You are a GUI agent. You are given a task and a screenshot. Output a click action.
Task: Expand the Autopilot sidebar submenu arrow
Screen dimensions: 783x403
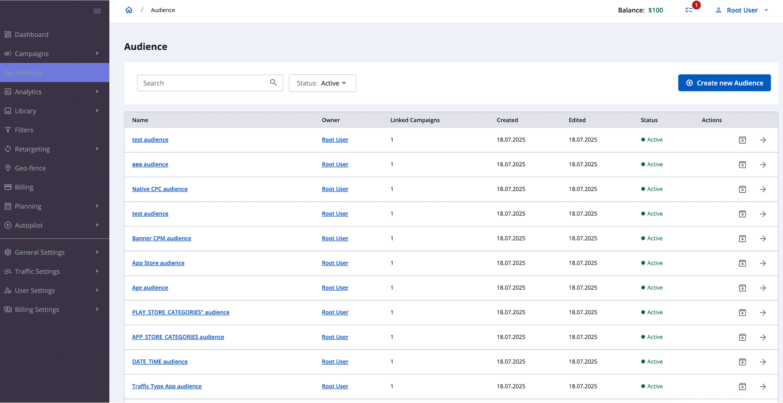coord(97,225)
